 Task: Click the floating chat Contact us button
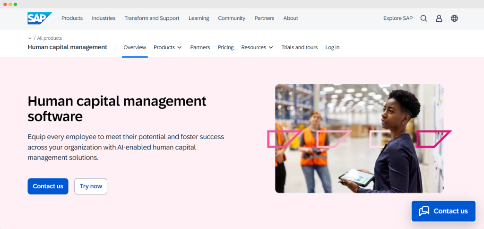click(x=443, y=211)
